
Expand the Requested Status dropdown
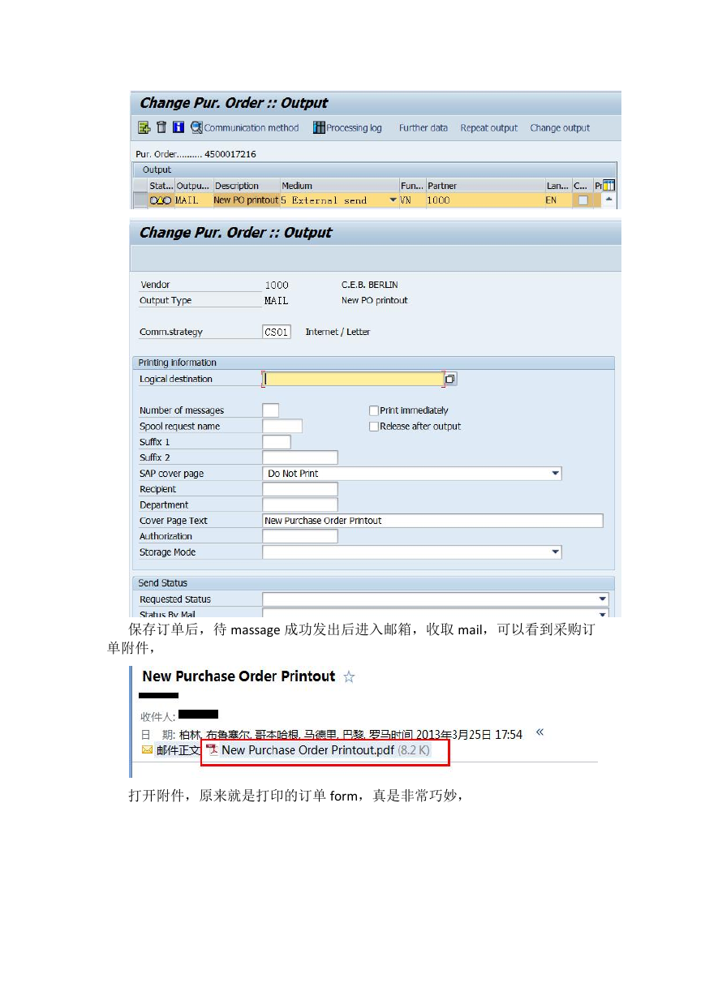click(x=602, y=599)
